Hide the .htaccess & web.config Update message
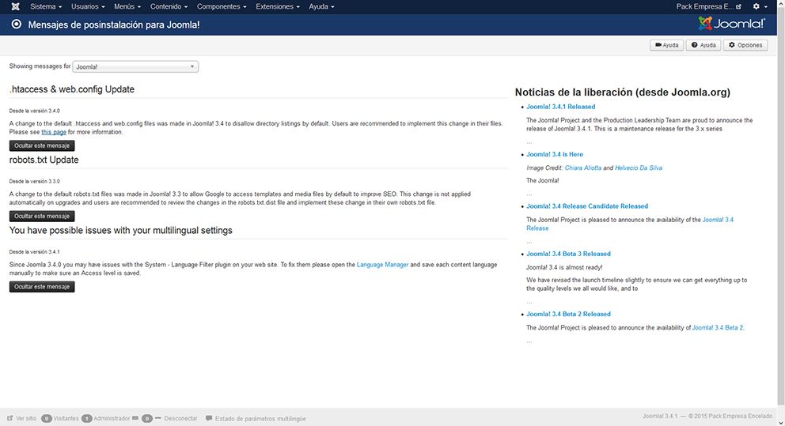 point(42,145)
